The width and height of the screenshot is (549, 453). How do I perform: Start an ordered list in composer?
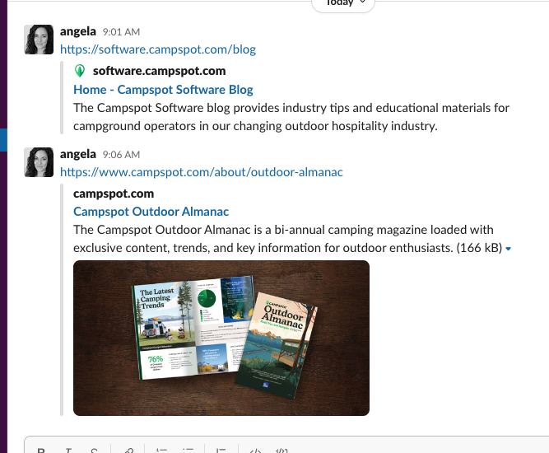click(162, 451)
